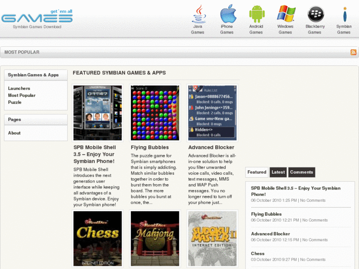Click the Featured Symbian Games & Apps heading
Image resolution: width=359 pixels, height=269 pixels.
click(x=120, y=73)
